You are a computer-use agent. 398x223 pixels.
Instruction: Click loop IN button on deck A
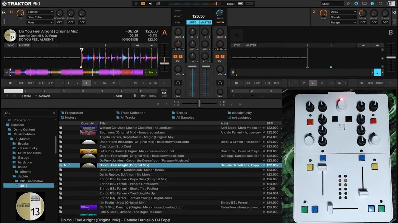[x=135, y=83]
